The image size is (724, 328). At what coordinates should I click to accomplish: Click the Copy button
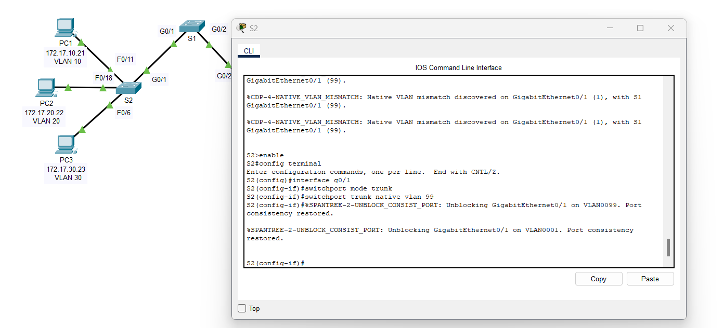pos(598,279)
